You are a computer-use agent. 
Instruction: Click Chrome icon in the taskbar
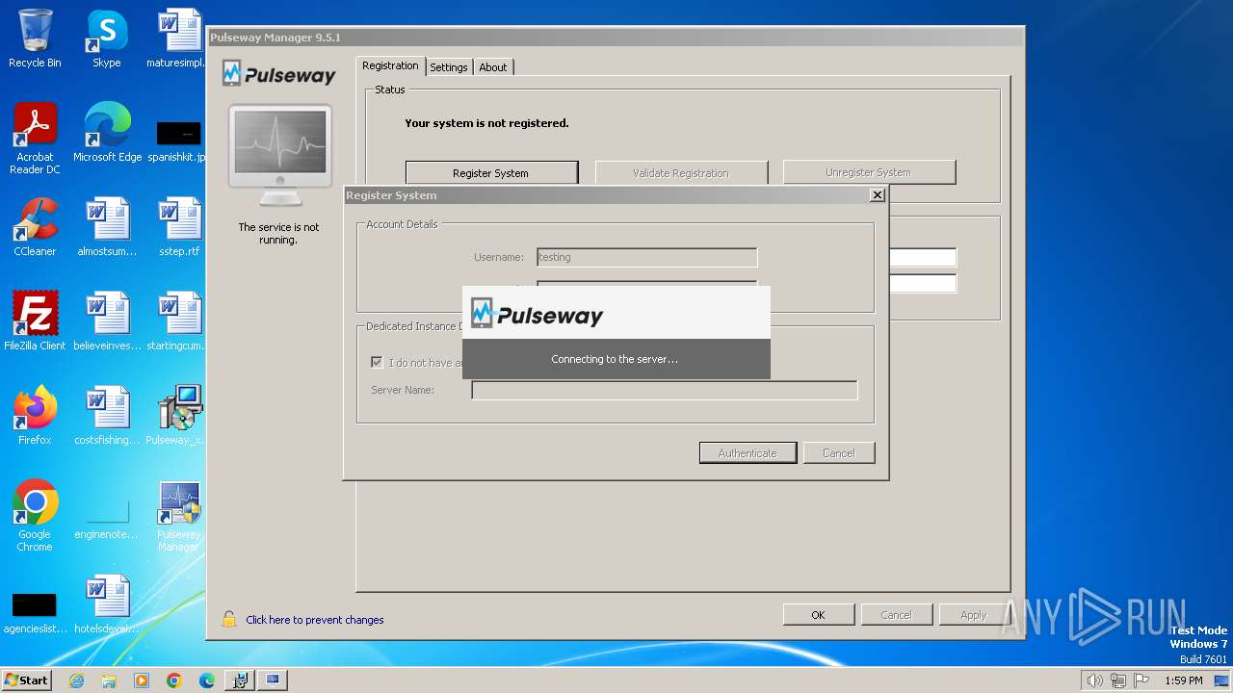tap(174, 680)
